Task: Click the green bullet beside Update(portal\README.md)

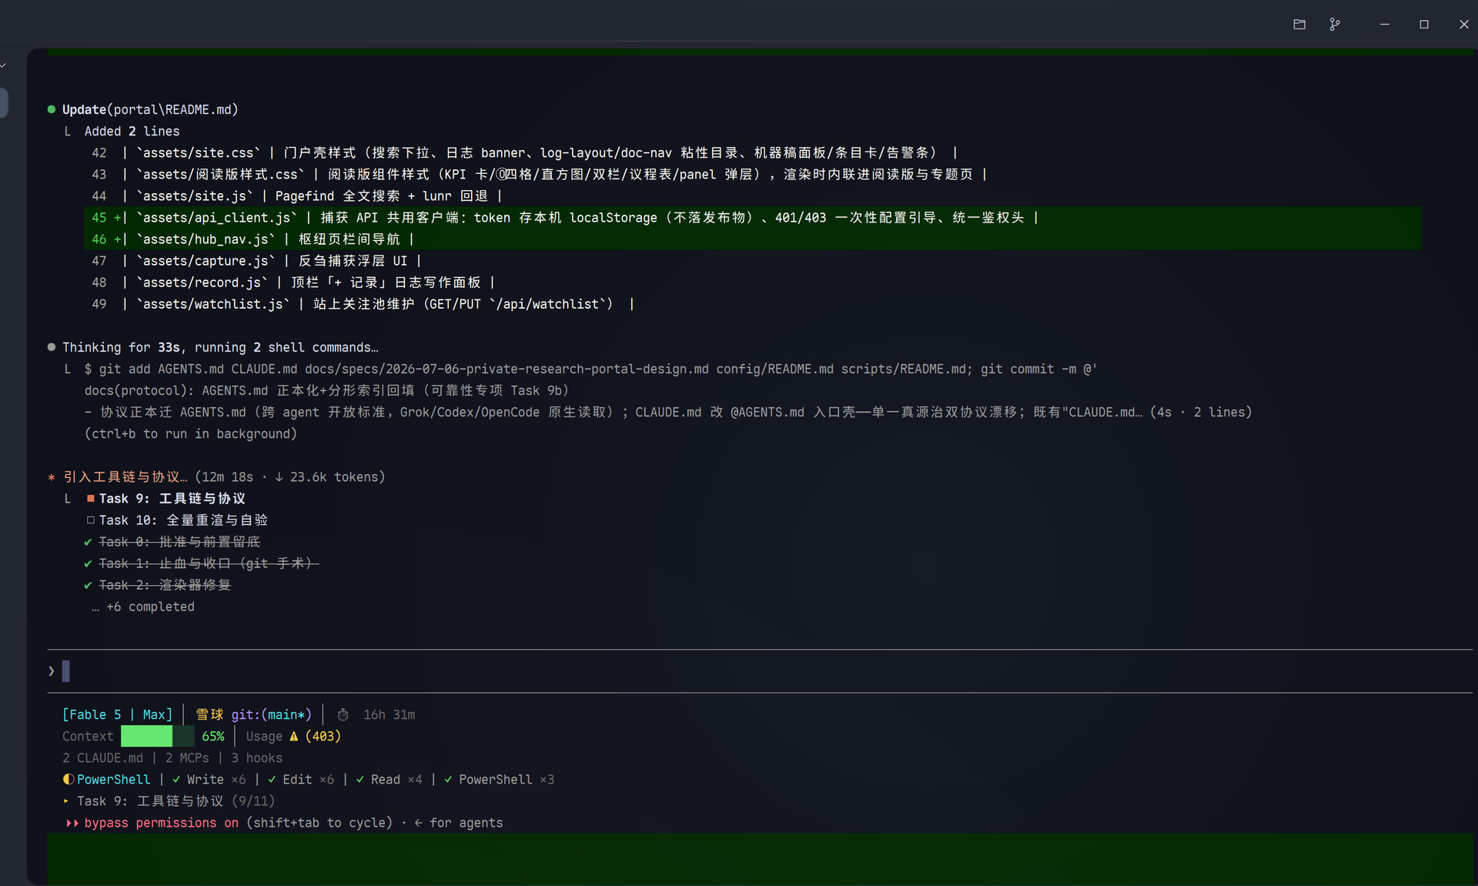Action: (x=52, y=109)
